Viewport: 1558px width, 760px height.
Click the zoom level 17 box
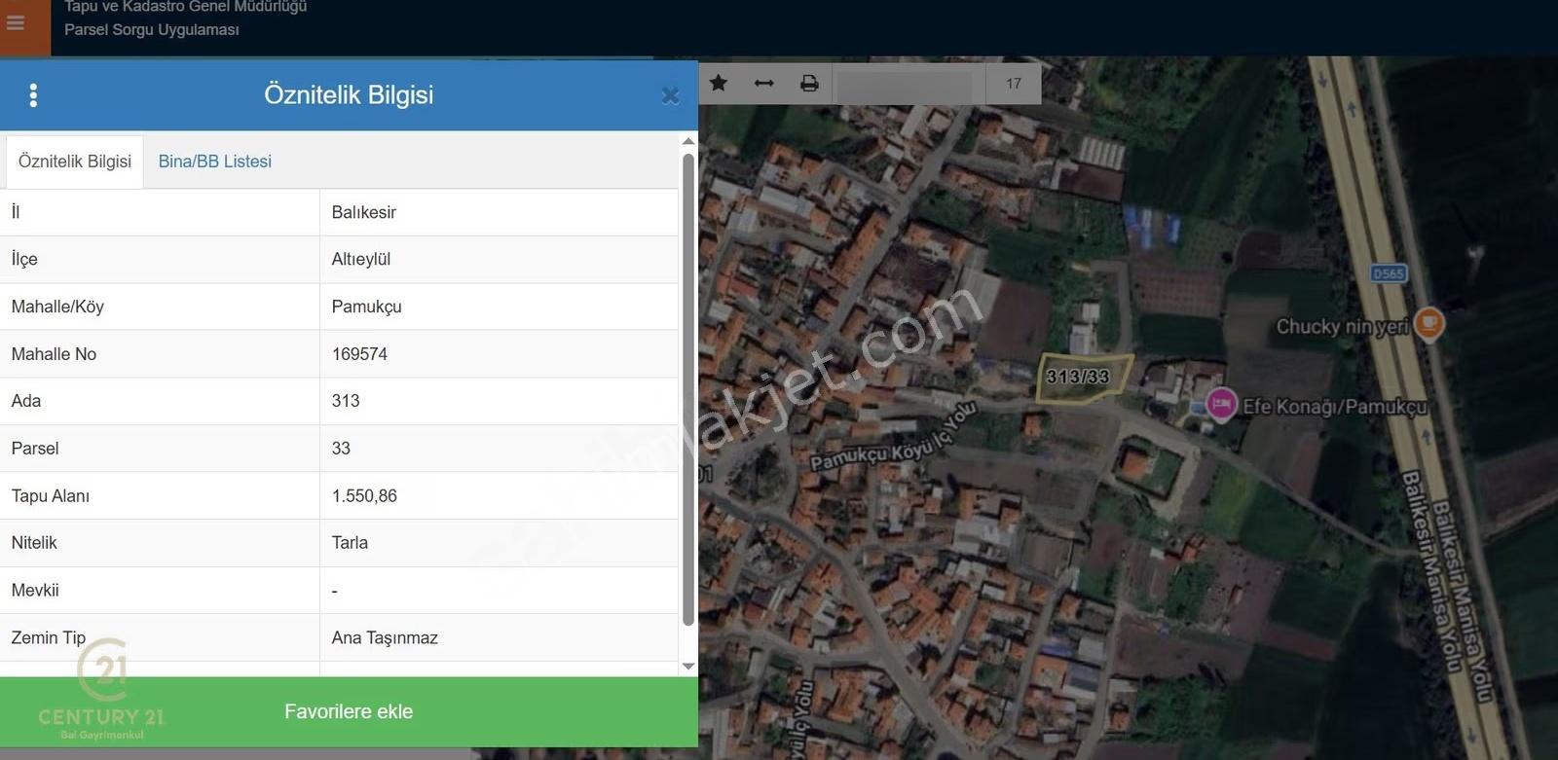point(1014,84)
